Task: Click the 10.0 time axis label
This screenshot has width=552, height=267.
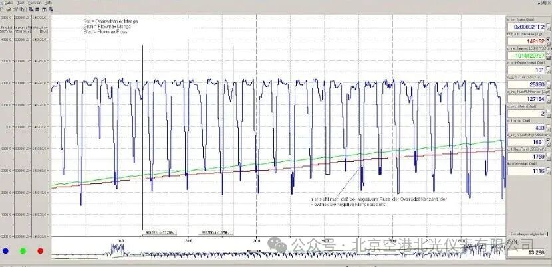Action: point(119,240)
